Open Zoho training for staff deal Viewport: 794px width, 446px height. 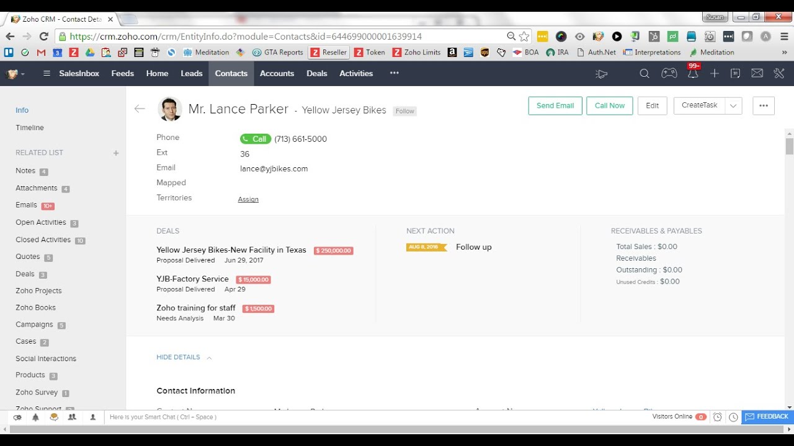point(196,308)
